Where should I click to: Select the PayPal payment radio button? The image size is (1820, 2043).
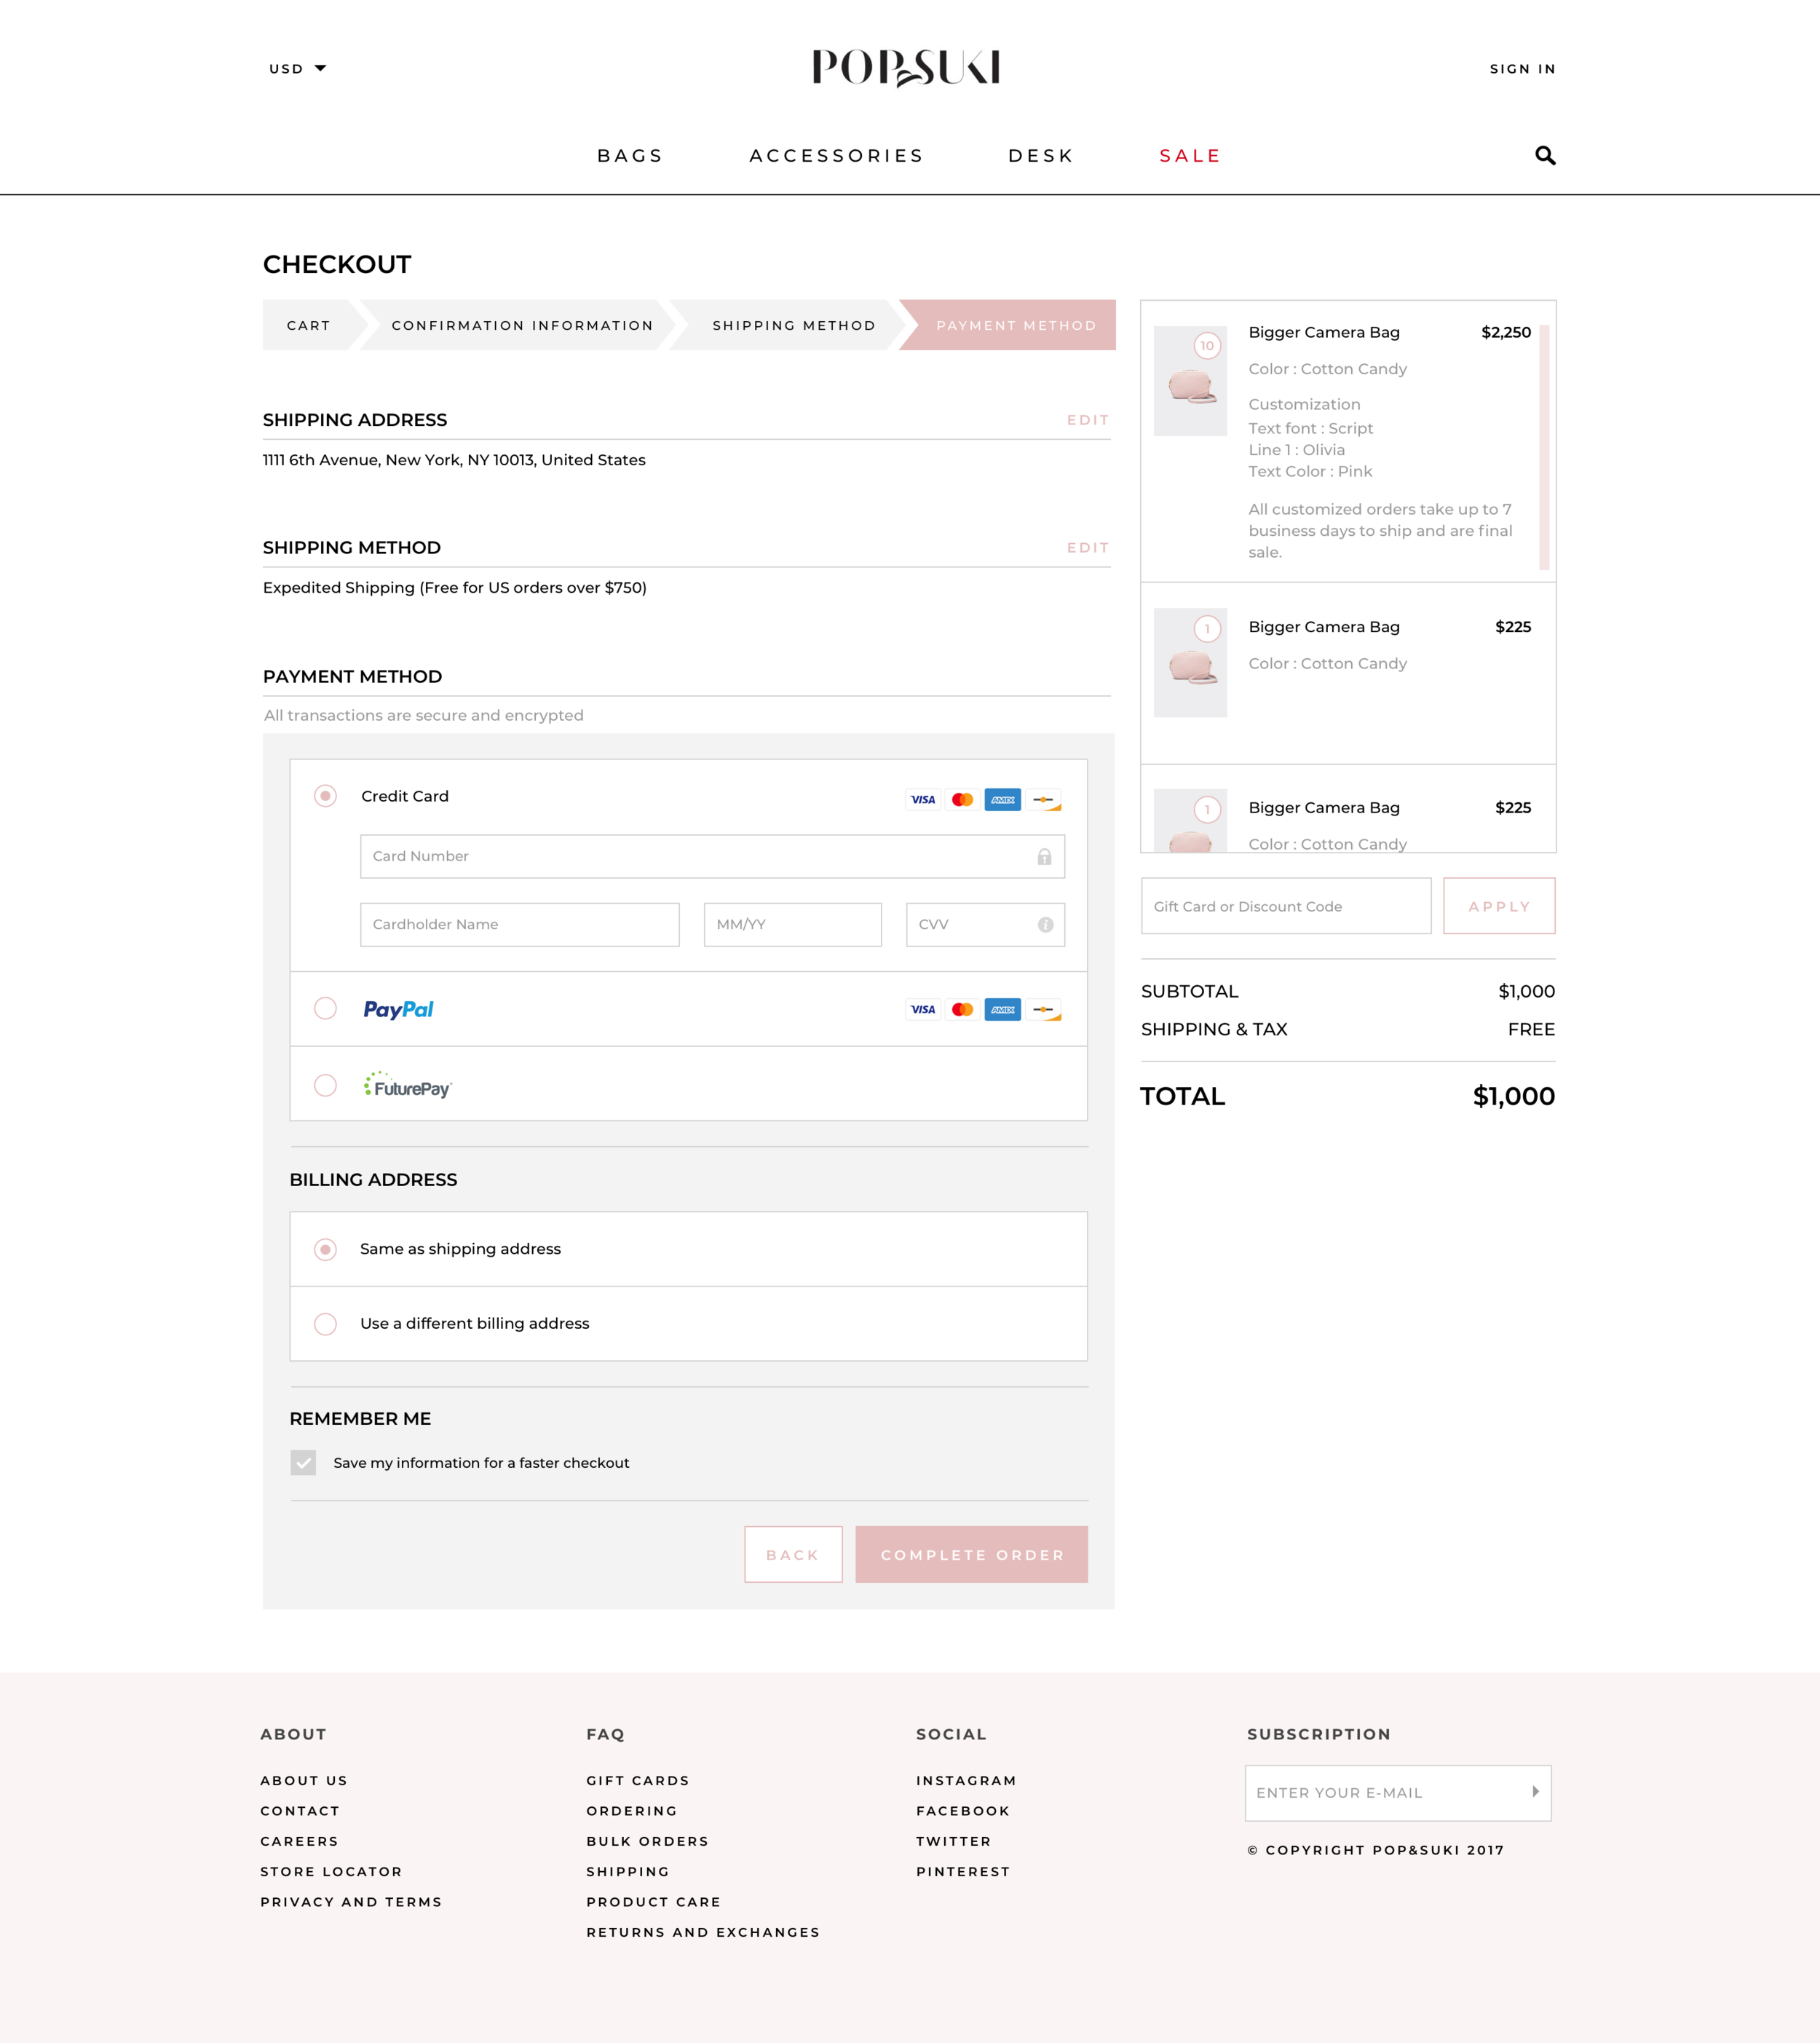(x=325, y=1008)
